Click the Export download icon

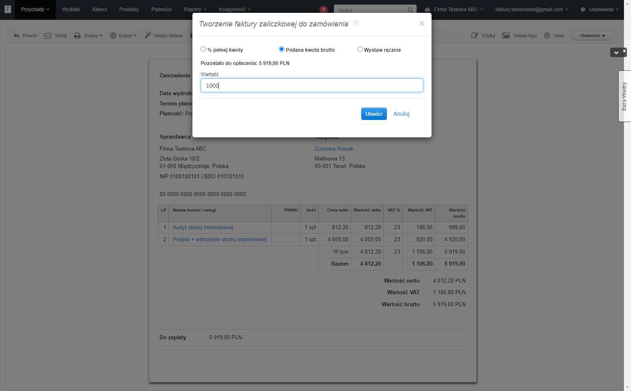tap(113, 36)
